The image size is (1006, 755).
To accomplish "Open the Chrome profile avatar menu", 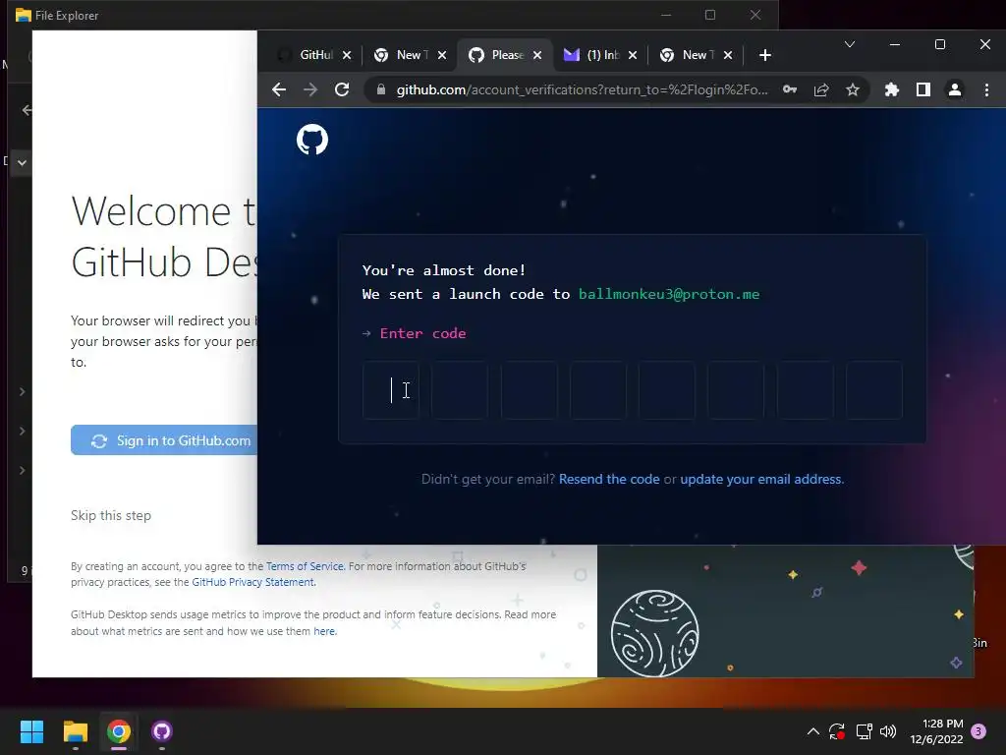I will pyautogui.click(x=955, y=89).
